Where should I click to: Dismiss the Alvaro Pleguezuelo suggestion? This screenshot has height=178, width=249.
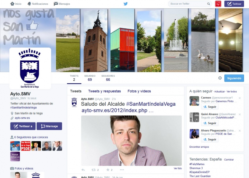click(x=240, y=131)
